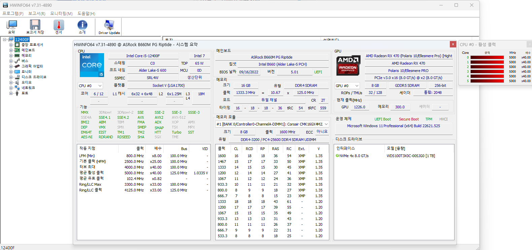Click the Windows 11 Professional build text
The width and height of the screenshot is (532, 250).
[x=393, y=126]
